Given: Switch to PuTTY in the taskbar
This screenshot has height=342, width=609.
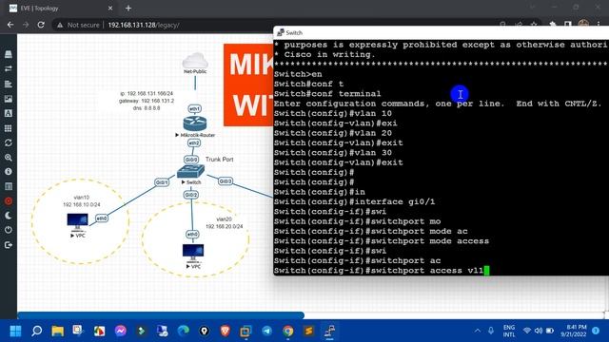Looking at the screenshot, I should [x=330, y=331].
